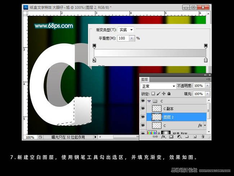Click the 平滑度 value field showing 100

123,39
